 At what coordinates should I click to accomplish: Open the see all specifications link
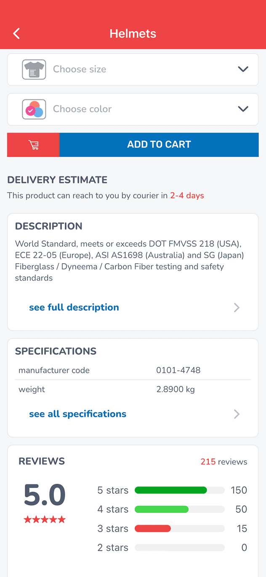click(x=78, y=414)
